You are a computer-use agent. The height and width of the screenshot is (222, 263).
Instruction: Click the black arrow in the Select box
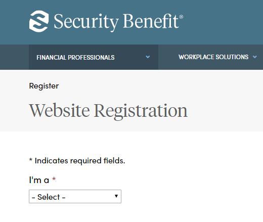116,196
